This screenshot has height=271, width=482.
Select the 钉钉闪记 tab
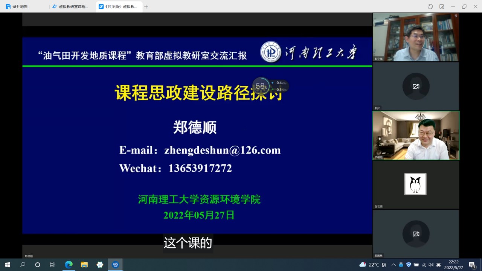[119, 7]
